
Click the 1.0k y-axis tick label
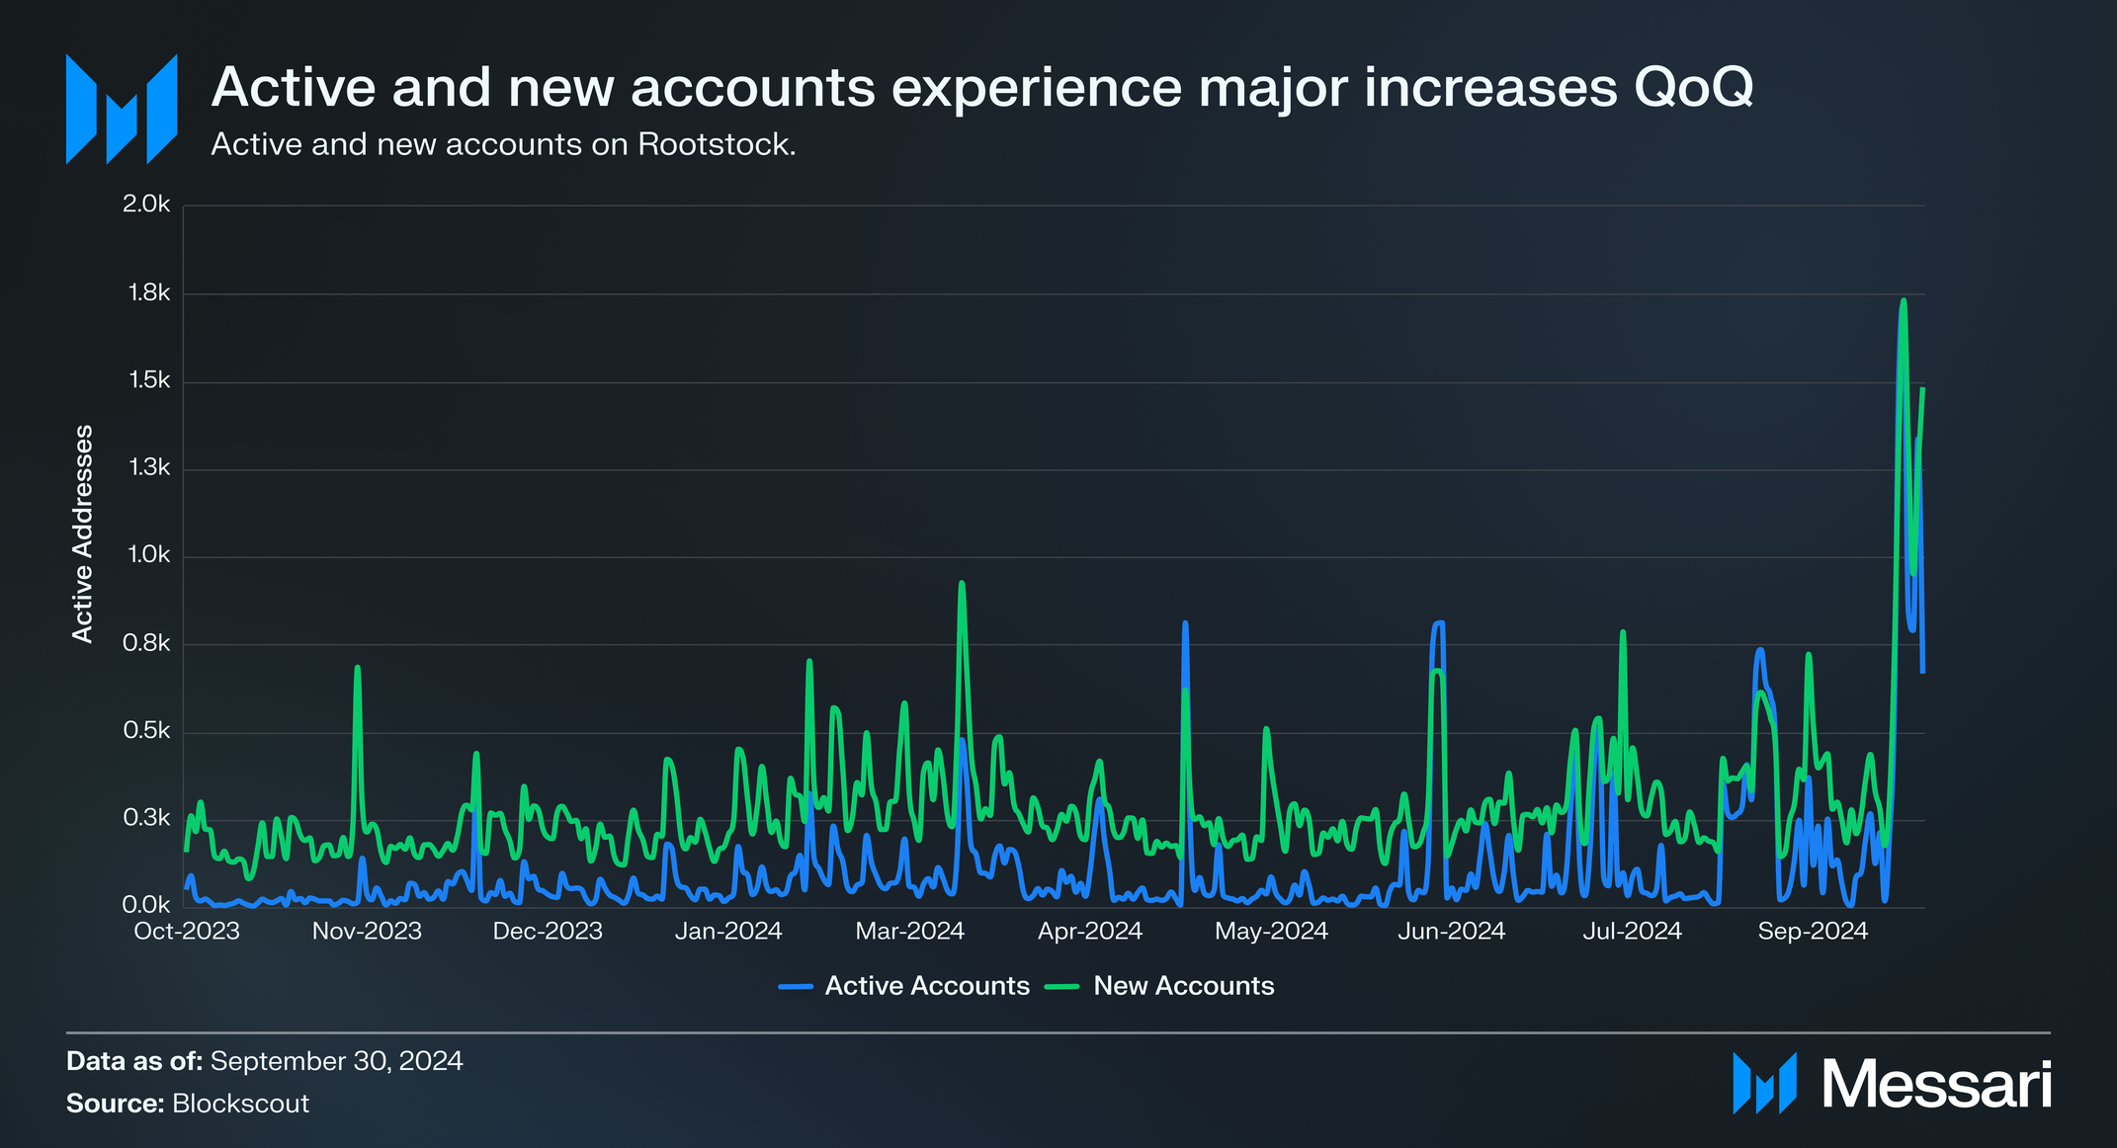click(x=148, y=555)
